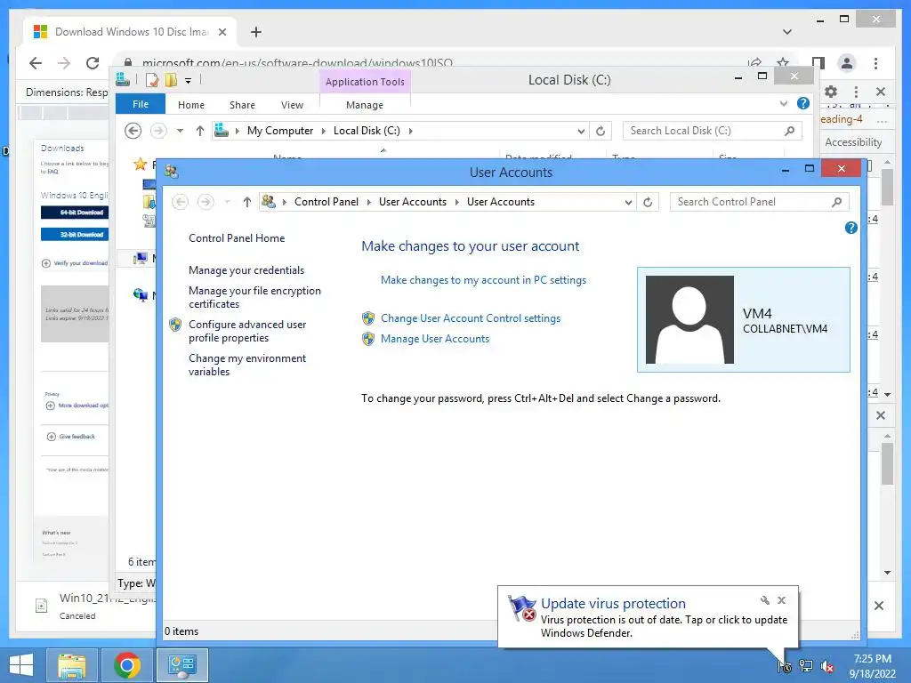Open the Manage ribbon tab
The width and height of the screenshot is (911, 683).
[x=364, y=105]
